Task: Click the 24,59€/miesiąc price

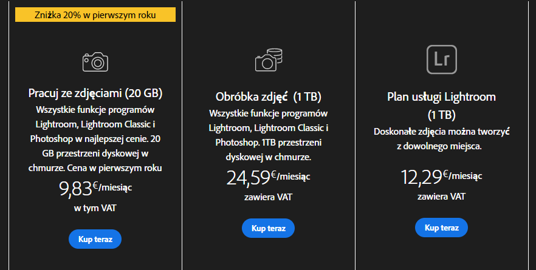Action: click(x=269, y=177)
